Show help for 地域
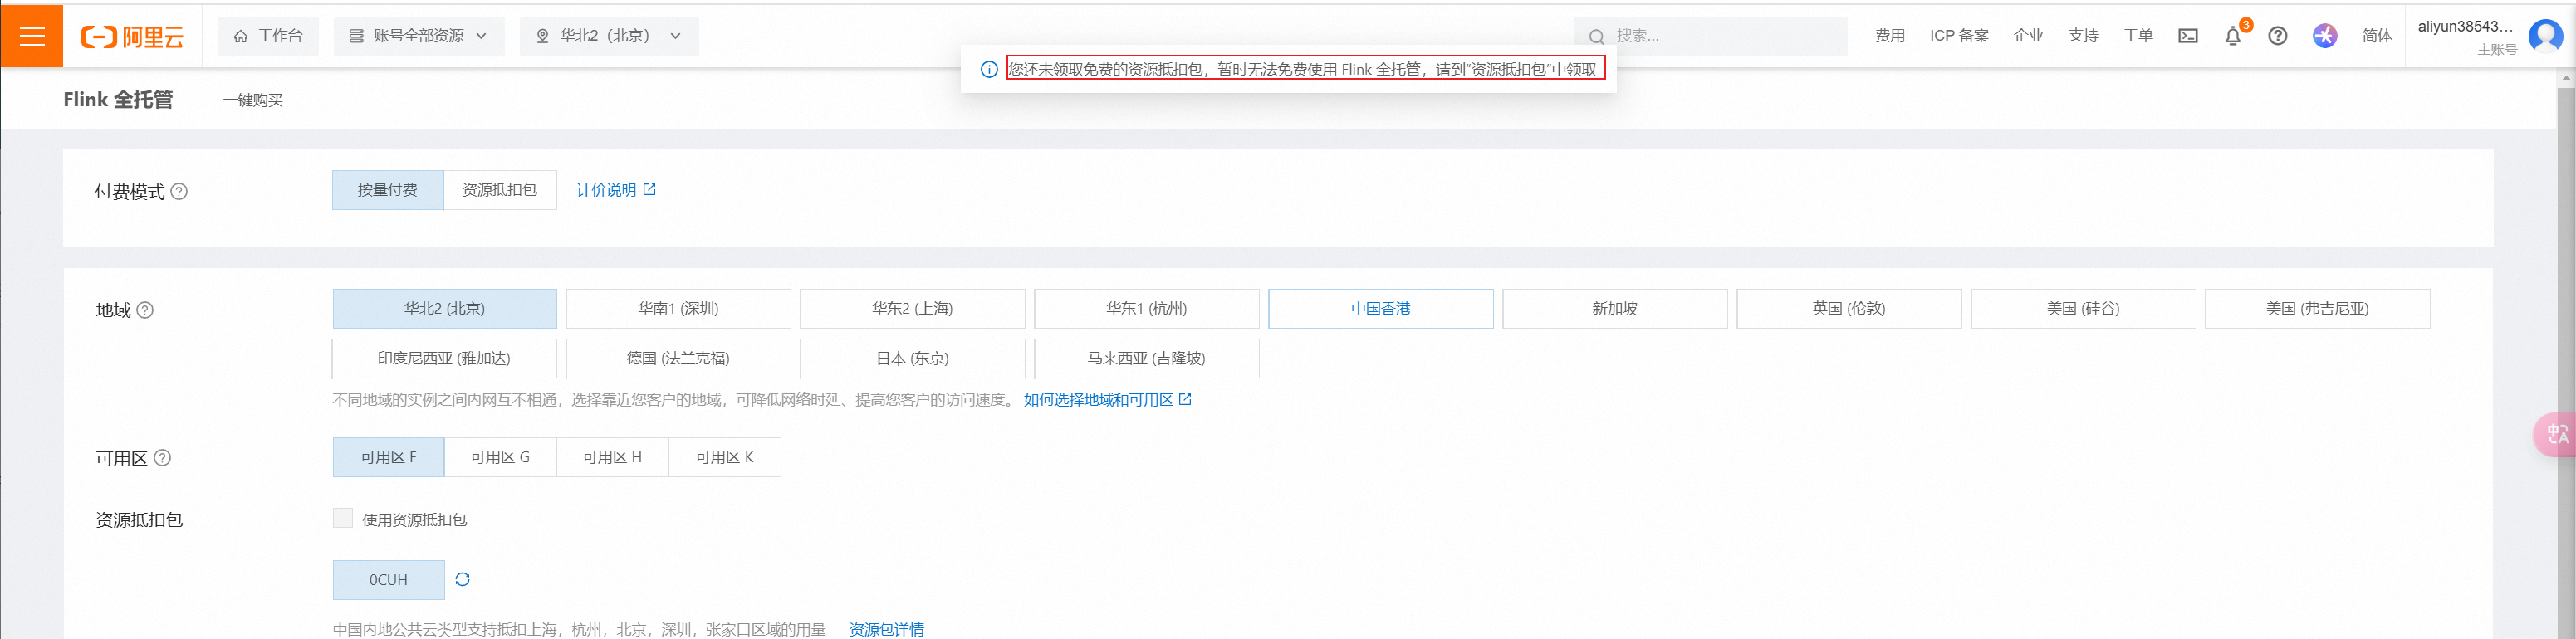This screenshot has width=2576, height=639. tap(145, 310)
